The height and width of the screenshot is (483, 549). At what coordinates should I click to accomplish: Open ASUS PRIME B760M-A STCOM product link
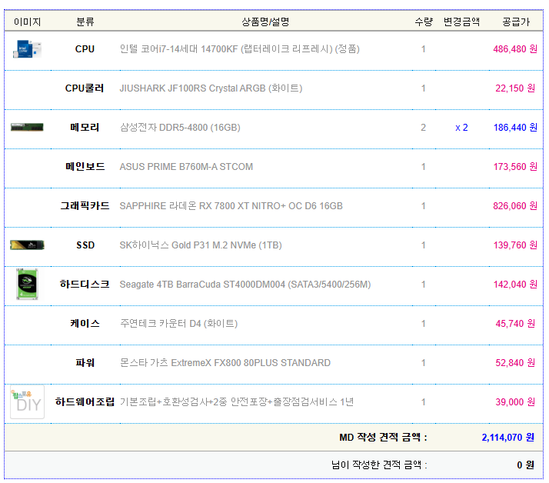tap(186, 167)
